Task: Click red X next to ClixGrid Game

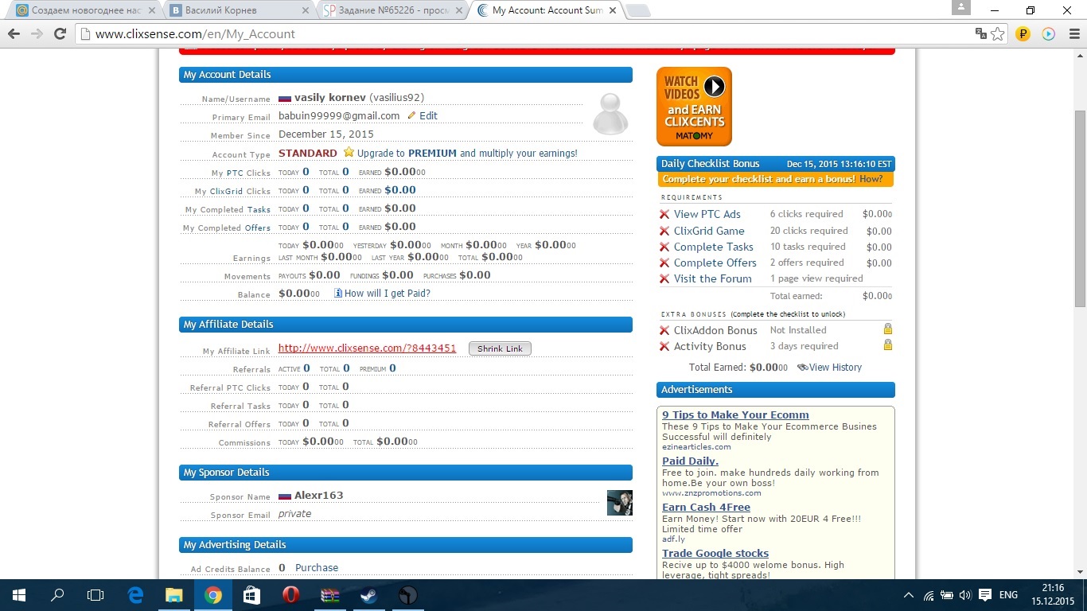Action: 664,231
